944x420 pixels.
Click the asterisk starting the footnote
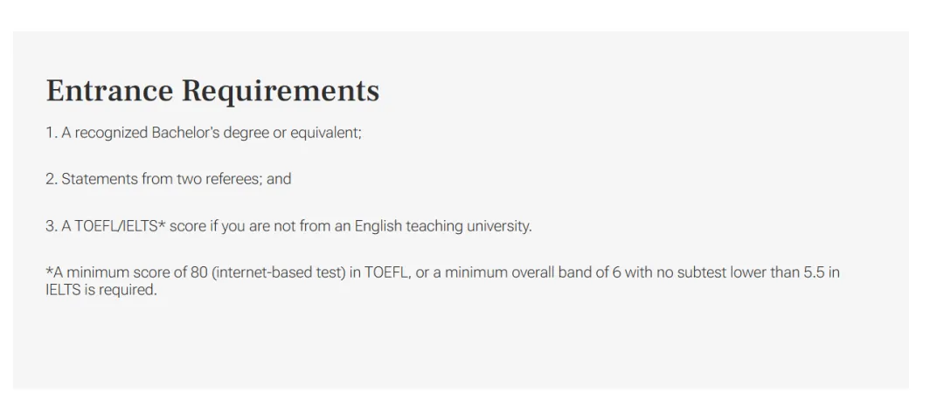click(48, 271)
